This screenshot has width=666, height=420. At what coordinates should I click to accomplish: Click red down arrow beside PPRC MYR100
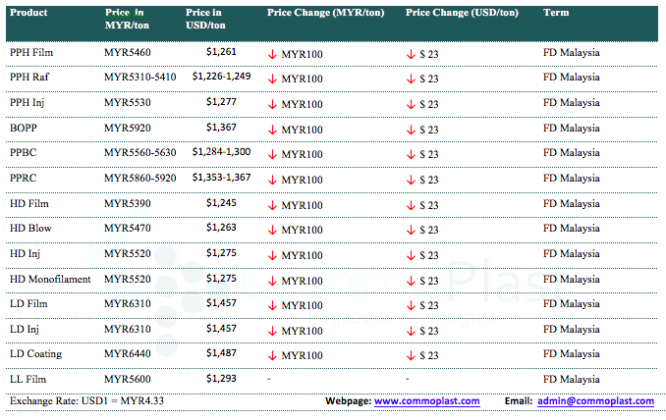click(x=272, y=180)
